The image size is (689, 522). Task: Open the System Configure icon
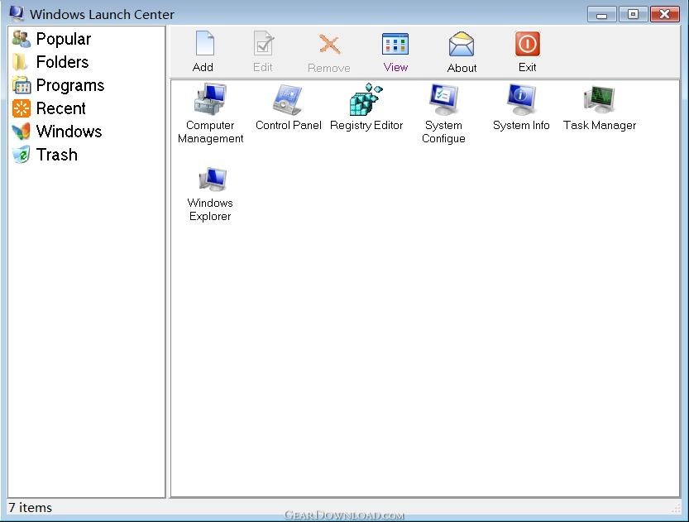(443, 99)
